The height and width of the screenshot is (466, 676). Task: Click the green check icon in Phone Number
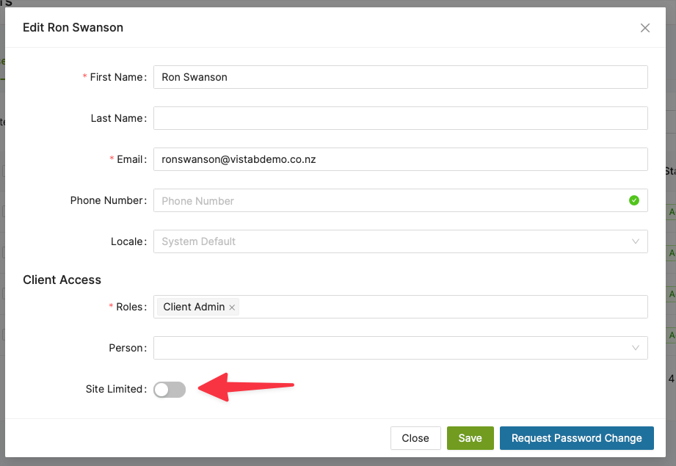pyautogui.click(x=634, y=200)
